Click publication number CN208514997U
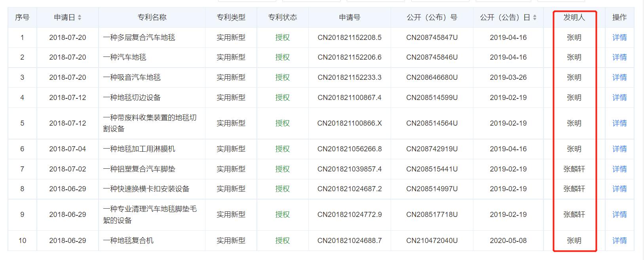Screen dimensions: 644x260 coord(432,189)
